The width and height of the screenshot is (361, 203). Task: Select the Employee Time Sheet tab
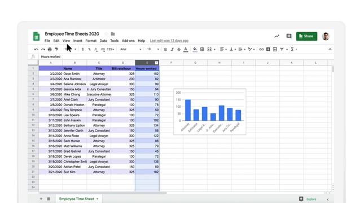pos(78,199)
